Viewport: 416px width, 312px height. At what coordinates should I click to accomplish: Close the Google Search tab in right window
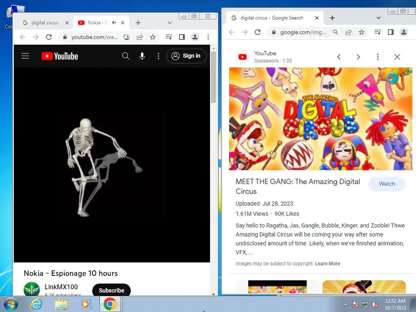317,18
